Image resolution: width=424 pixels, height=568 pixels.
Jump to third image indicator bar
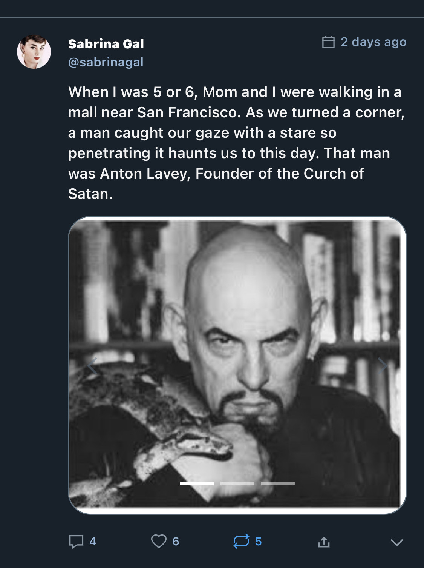[278, 483]
